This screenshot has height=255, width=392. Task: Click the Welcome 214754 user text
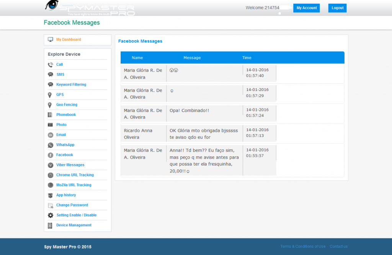(262, 8)
